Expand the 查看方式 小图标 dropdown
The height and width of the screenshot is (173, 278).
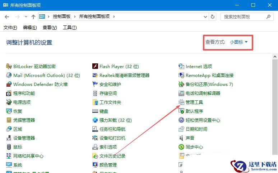(x=238, y=42)
